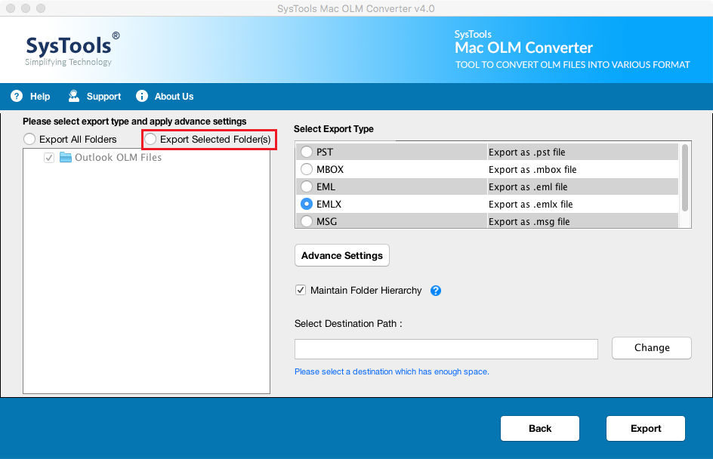Click the blue help icon beside Maintain Folder Hierarchy
This screenshot has height=459, width=713.
(436, 291)
